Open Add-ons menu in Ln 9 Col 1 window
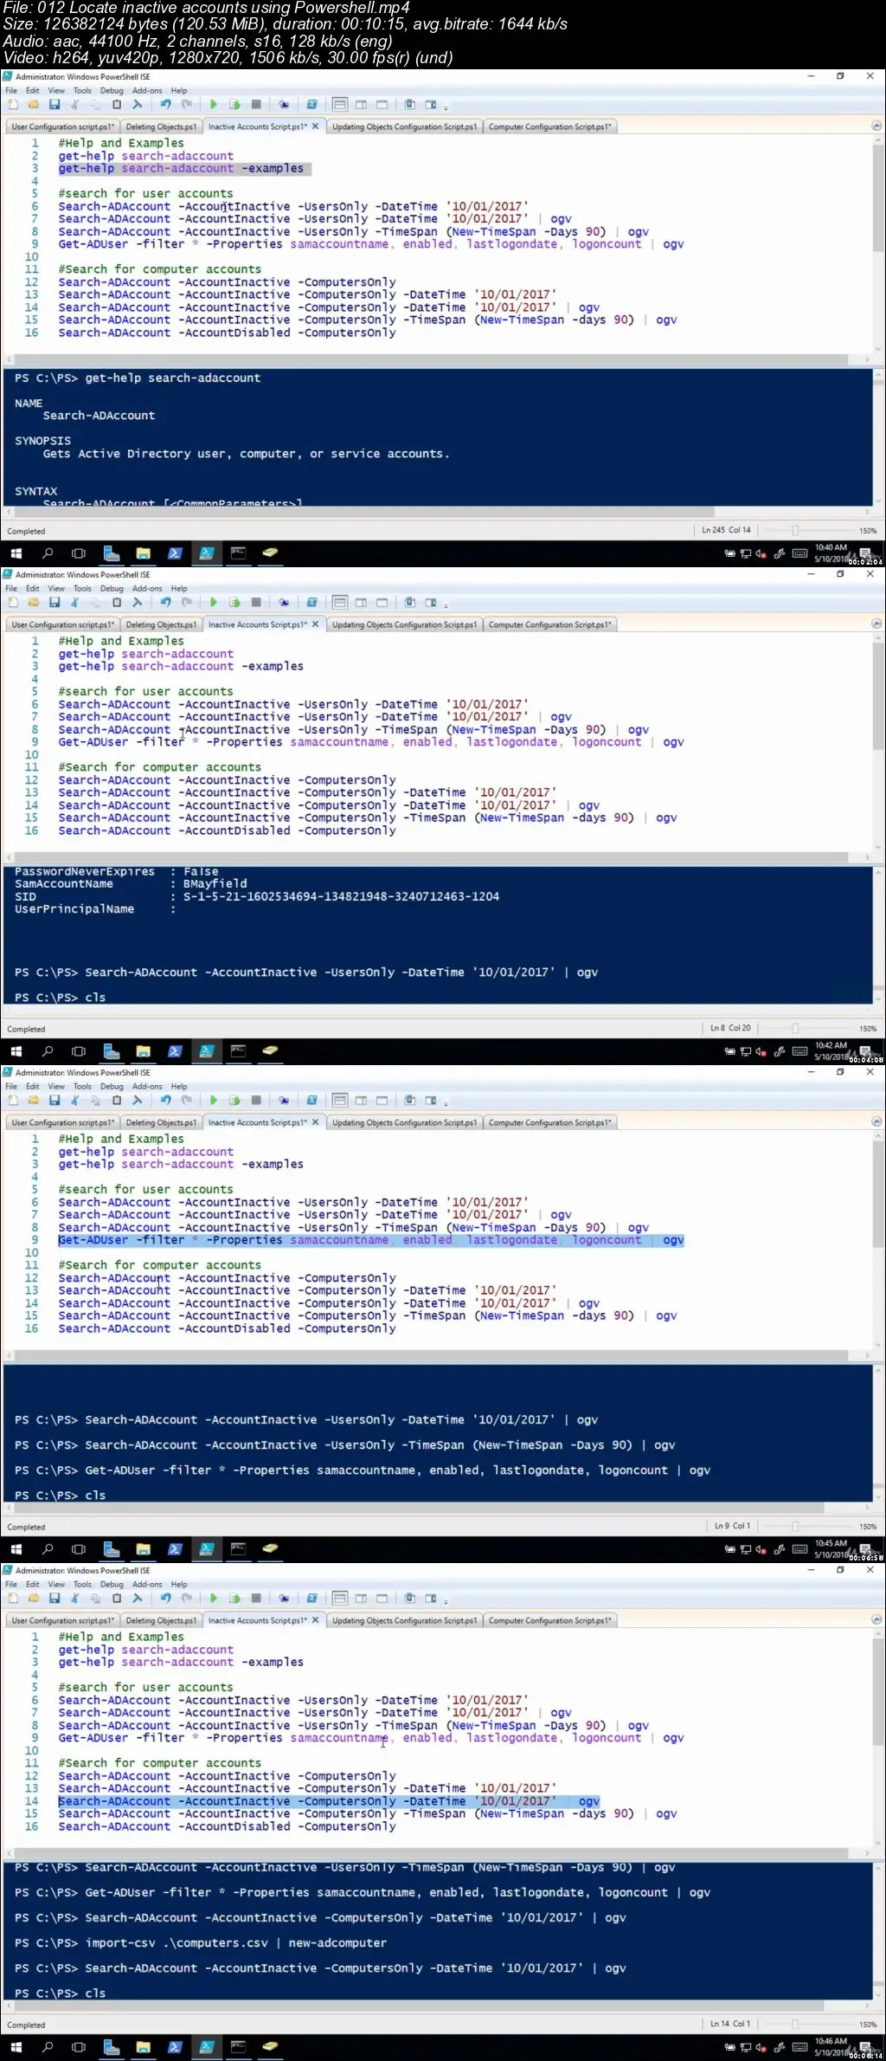 tap(147, 1086)
